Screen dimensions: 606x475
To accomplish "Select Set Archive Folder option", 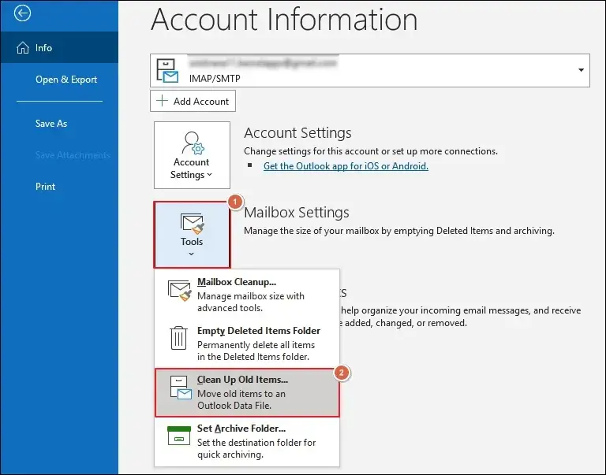I will 247,441.
